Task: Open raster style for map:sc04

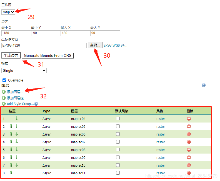Action: click(161, 119)
